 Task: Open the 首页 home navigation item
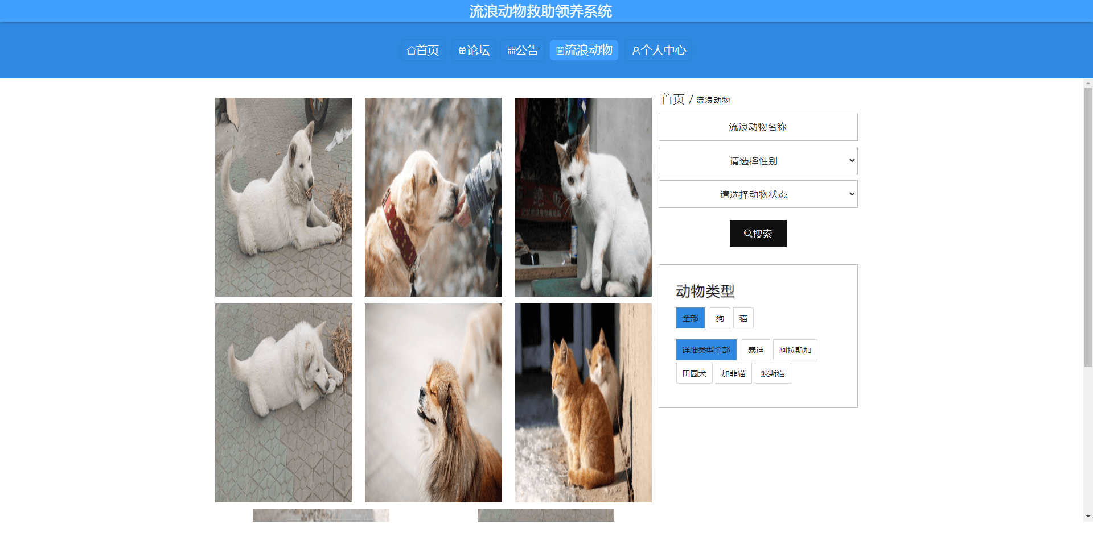tap(423, 50)
